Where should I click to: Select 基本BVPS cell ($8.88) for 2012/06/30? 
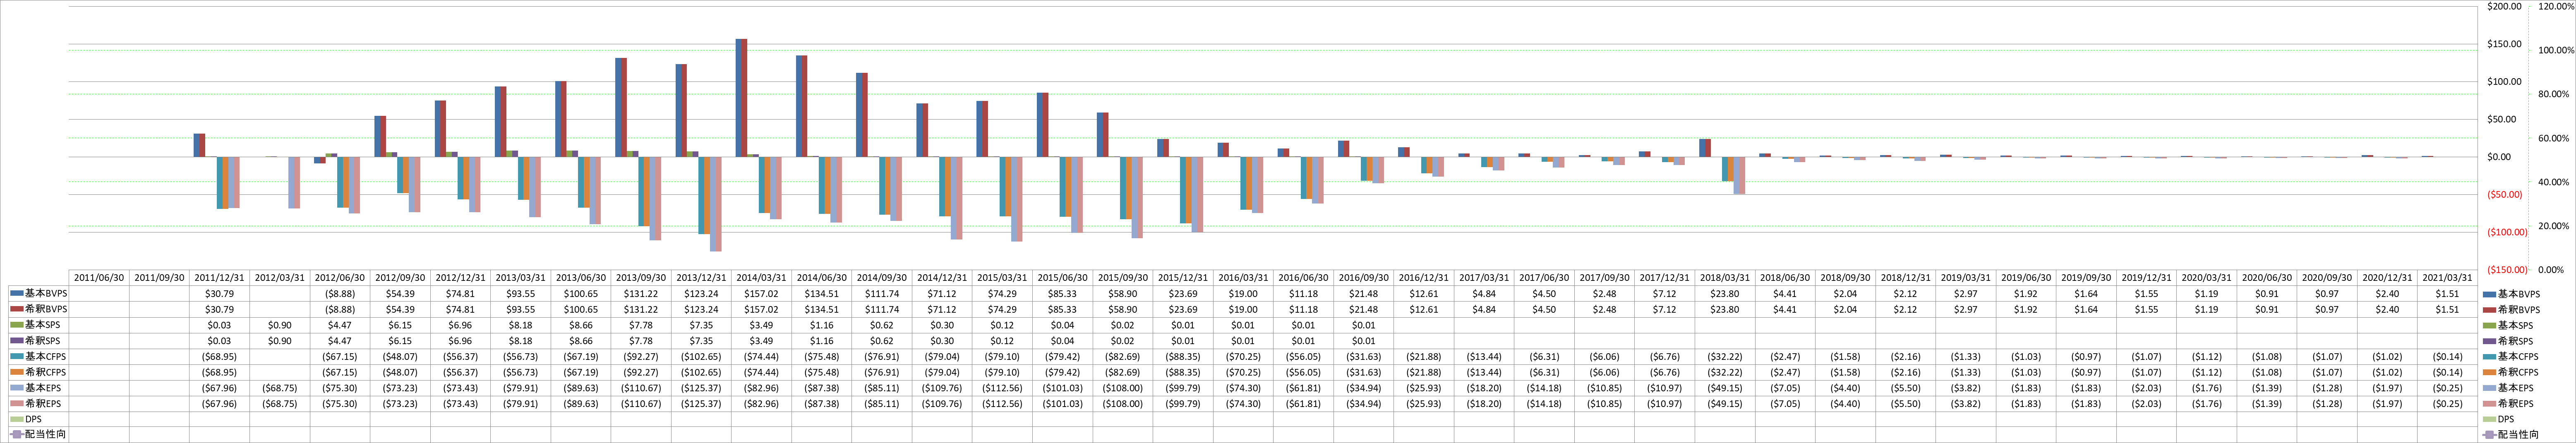point(340,294)
